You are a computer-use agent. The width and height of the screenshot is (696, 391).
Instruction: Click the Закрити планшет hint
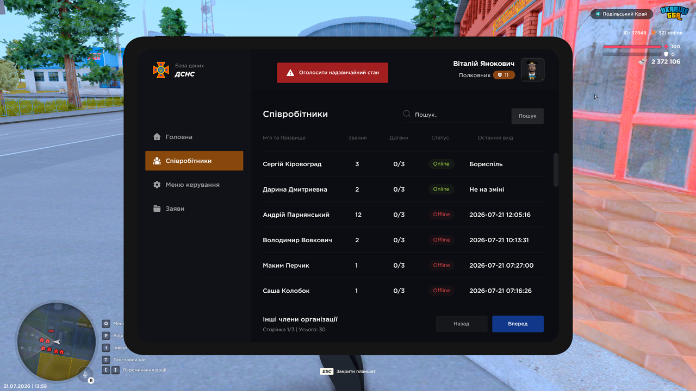(356, 371)
